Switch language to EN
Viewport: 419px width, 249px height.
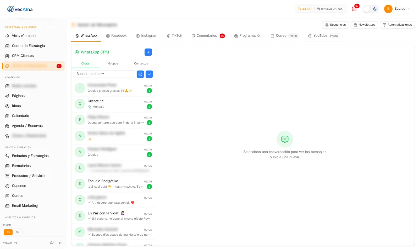click(x=17, y=232)
